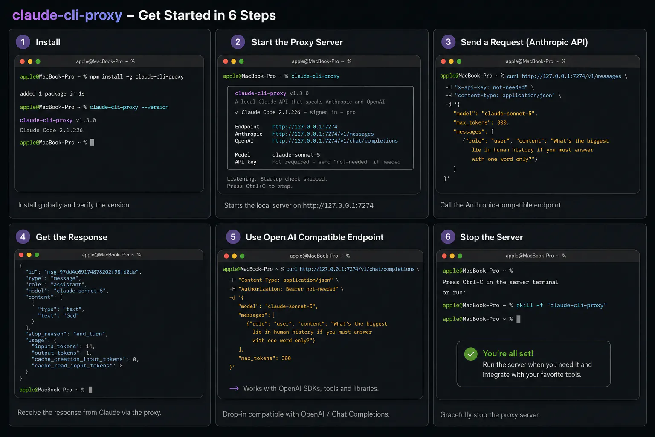Click 'Works with OpenAI SDKs, tools and libraries.'
655x437 pixels.
tap(311, 389)
